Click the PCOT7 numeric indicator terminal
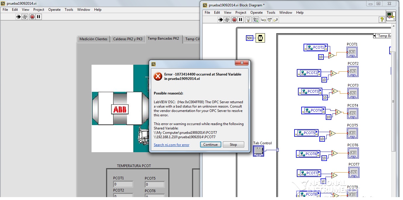Viewport: 403px width, 200px height. coord(354,172)
